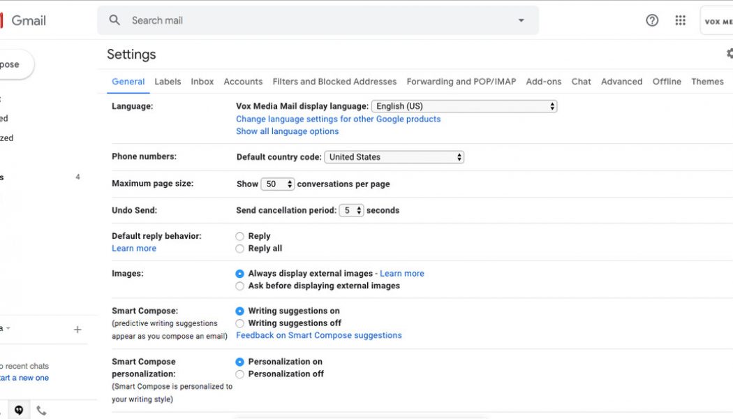Change the default country code selection
Viewport: 733px width, 419px height.
coord(394,156)
